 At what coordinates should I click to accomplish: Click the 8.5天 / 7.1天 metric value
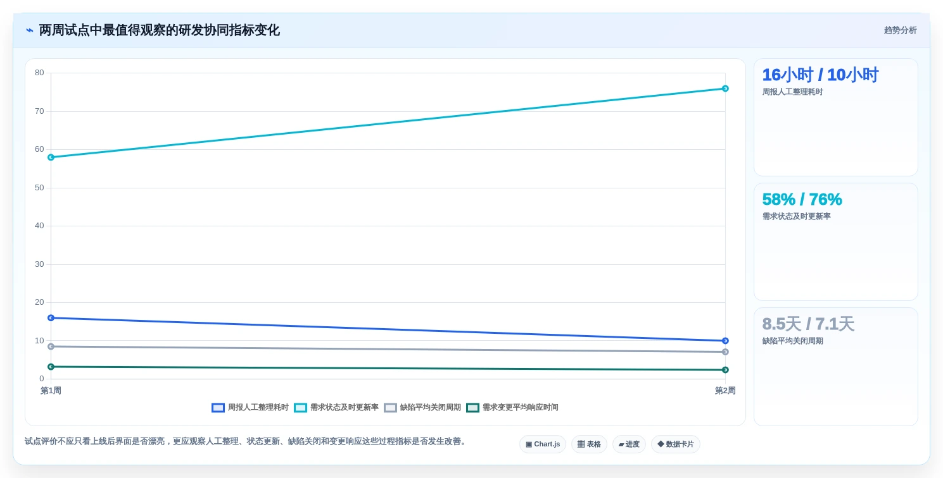(808, 324)
